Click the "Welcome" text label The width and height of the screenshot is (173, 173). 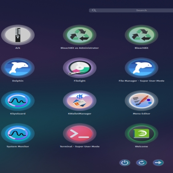pyautogui.click(x=141, y=147)
